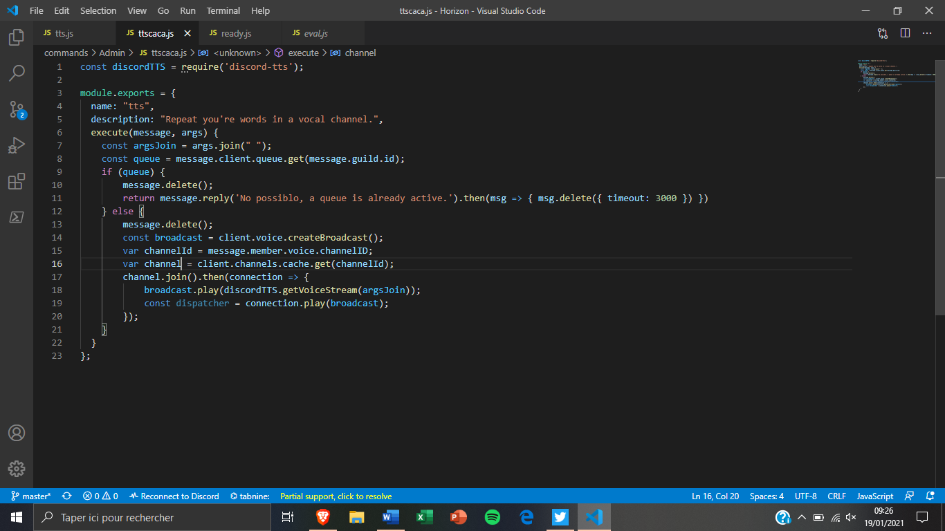Click the Open Changes compare icon
This screenshot has width=945, height=531.
click(x=883, y=33)
